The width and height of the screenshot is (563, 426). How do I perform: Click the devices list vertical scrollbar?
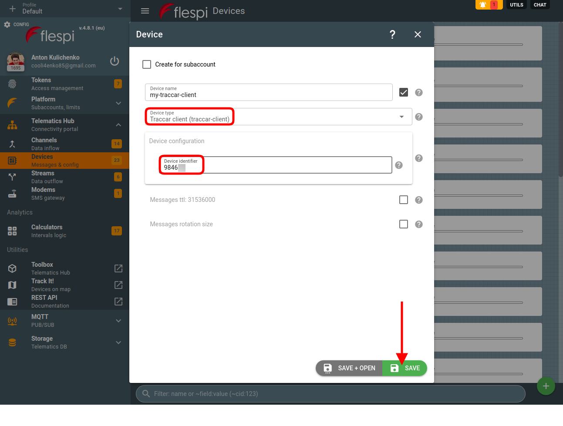click(x=561, y=100)
